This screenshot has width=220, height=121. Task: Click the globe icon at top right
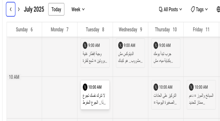tap(218, 10)
